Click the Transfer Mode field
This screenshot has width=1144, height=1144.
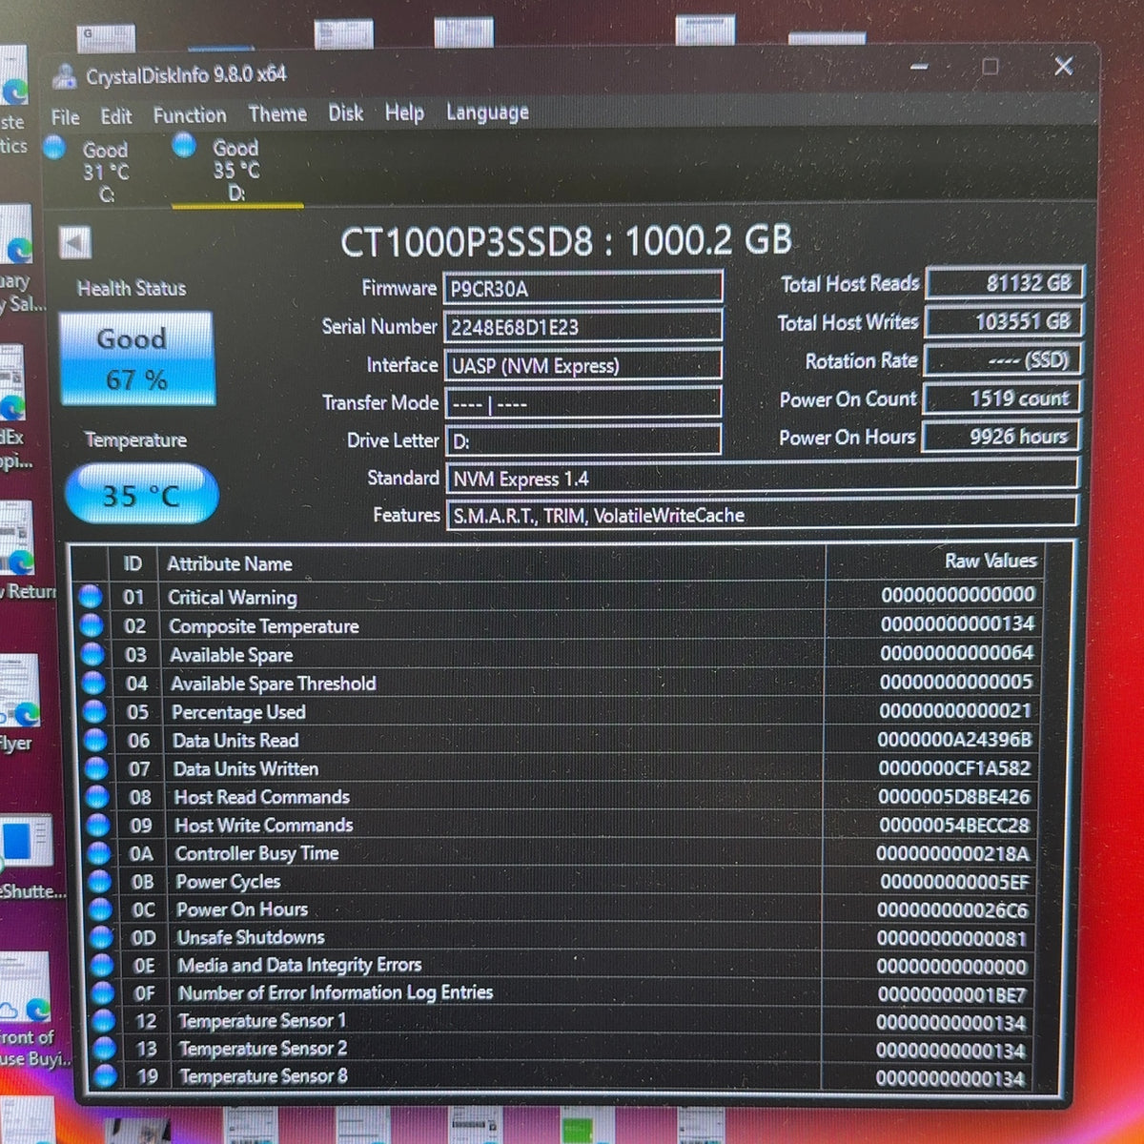point(582,403)
